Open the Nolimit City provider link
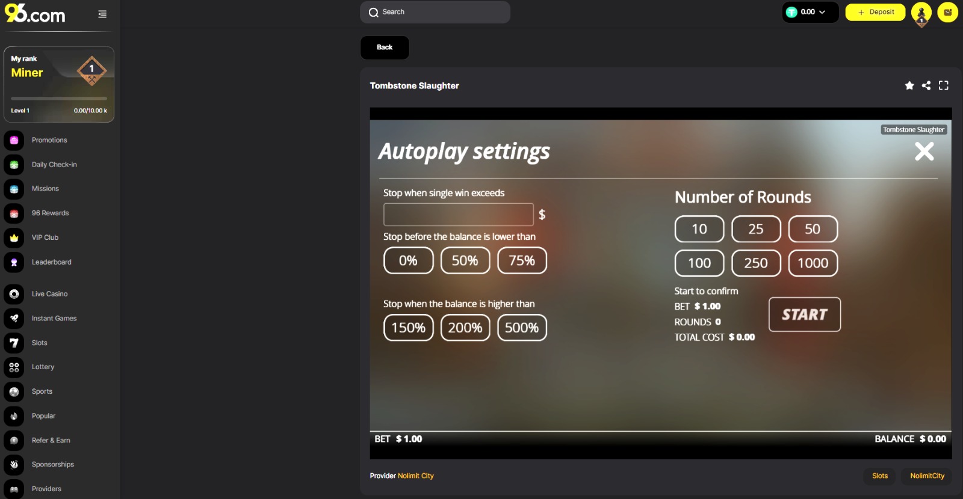The width and height of the screenshot is (963, 499). click(415, 476)
